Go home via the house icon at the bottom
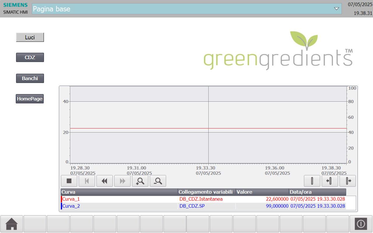 (x=12, y=224)
